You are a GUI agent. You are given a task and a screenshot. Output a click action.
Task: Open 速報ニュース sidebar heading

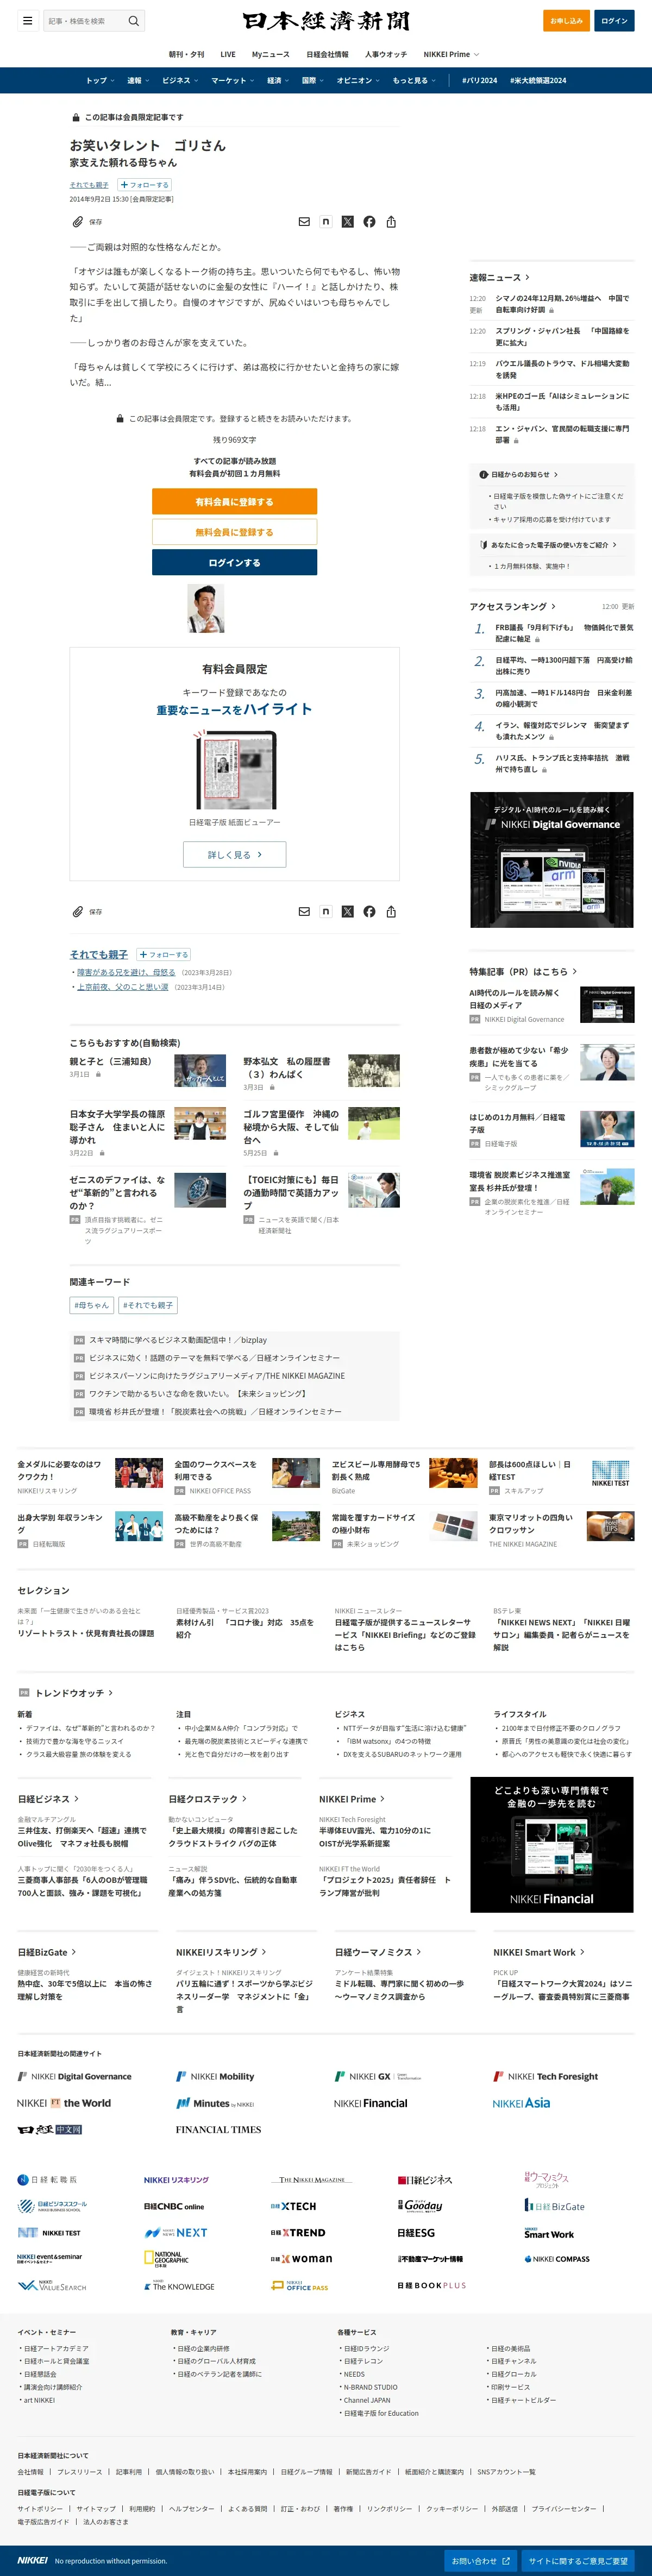point(499,277)
